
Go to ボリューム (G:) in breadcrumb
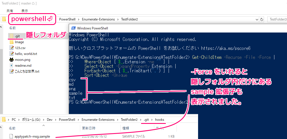[x=33, y=120]
